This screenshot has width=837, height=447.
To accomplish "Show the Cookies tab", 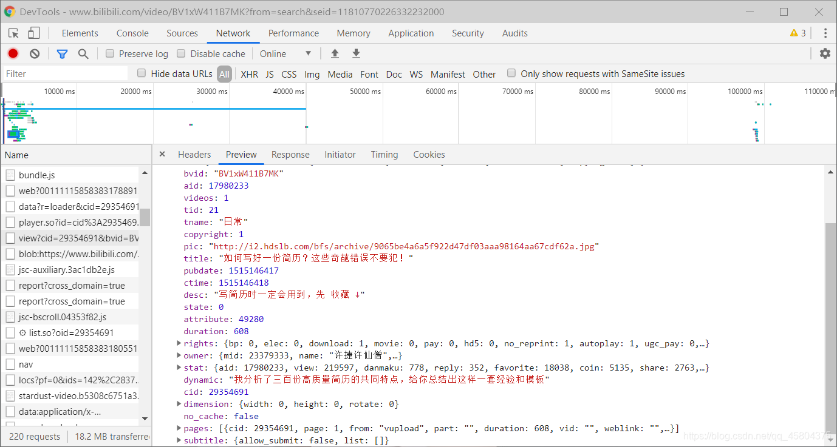I will pyautogui.click(x=429, y=155).
